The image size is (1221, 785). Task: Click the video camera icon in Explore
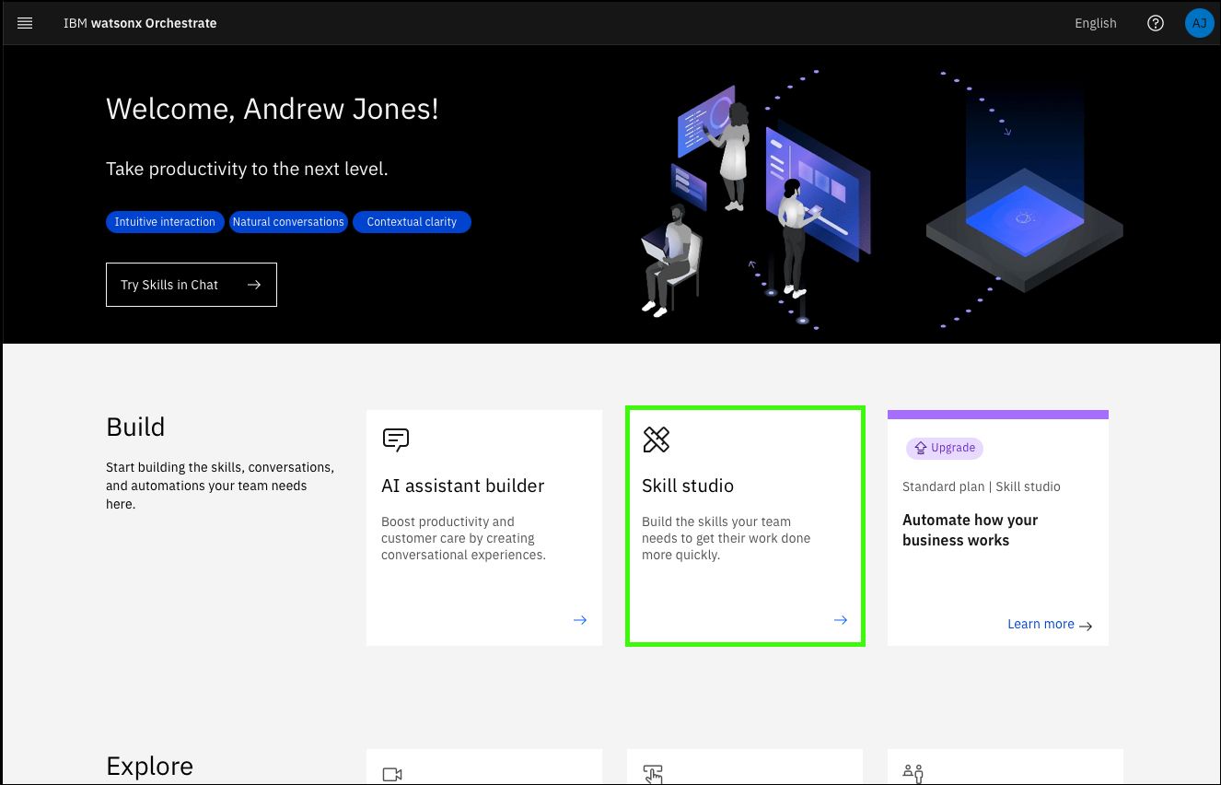click(x=392, y=774)
